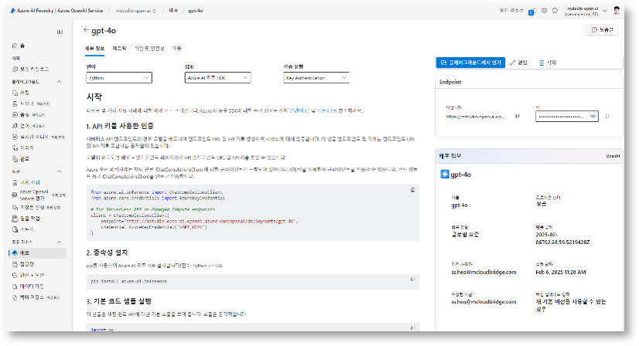Click the 편집 (Edit) button

coord(518,63)
